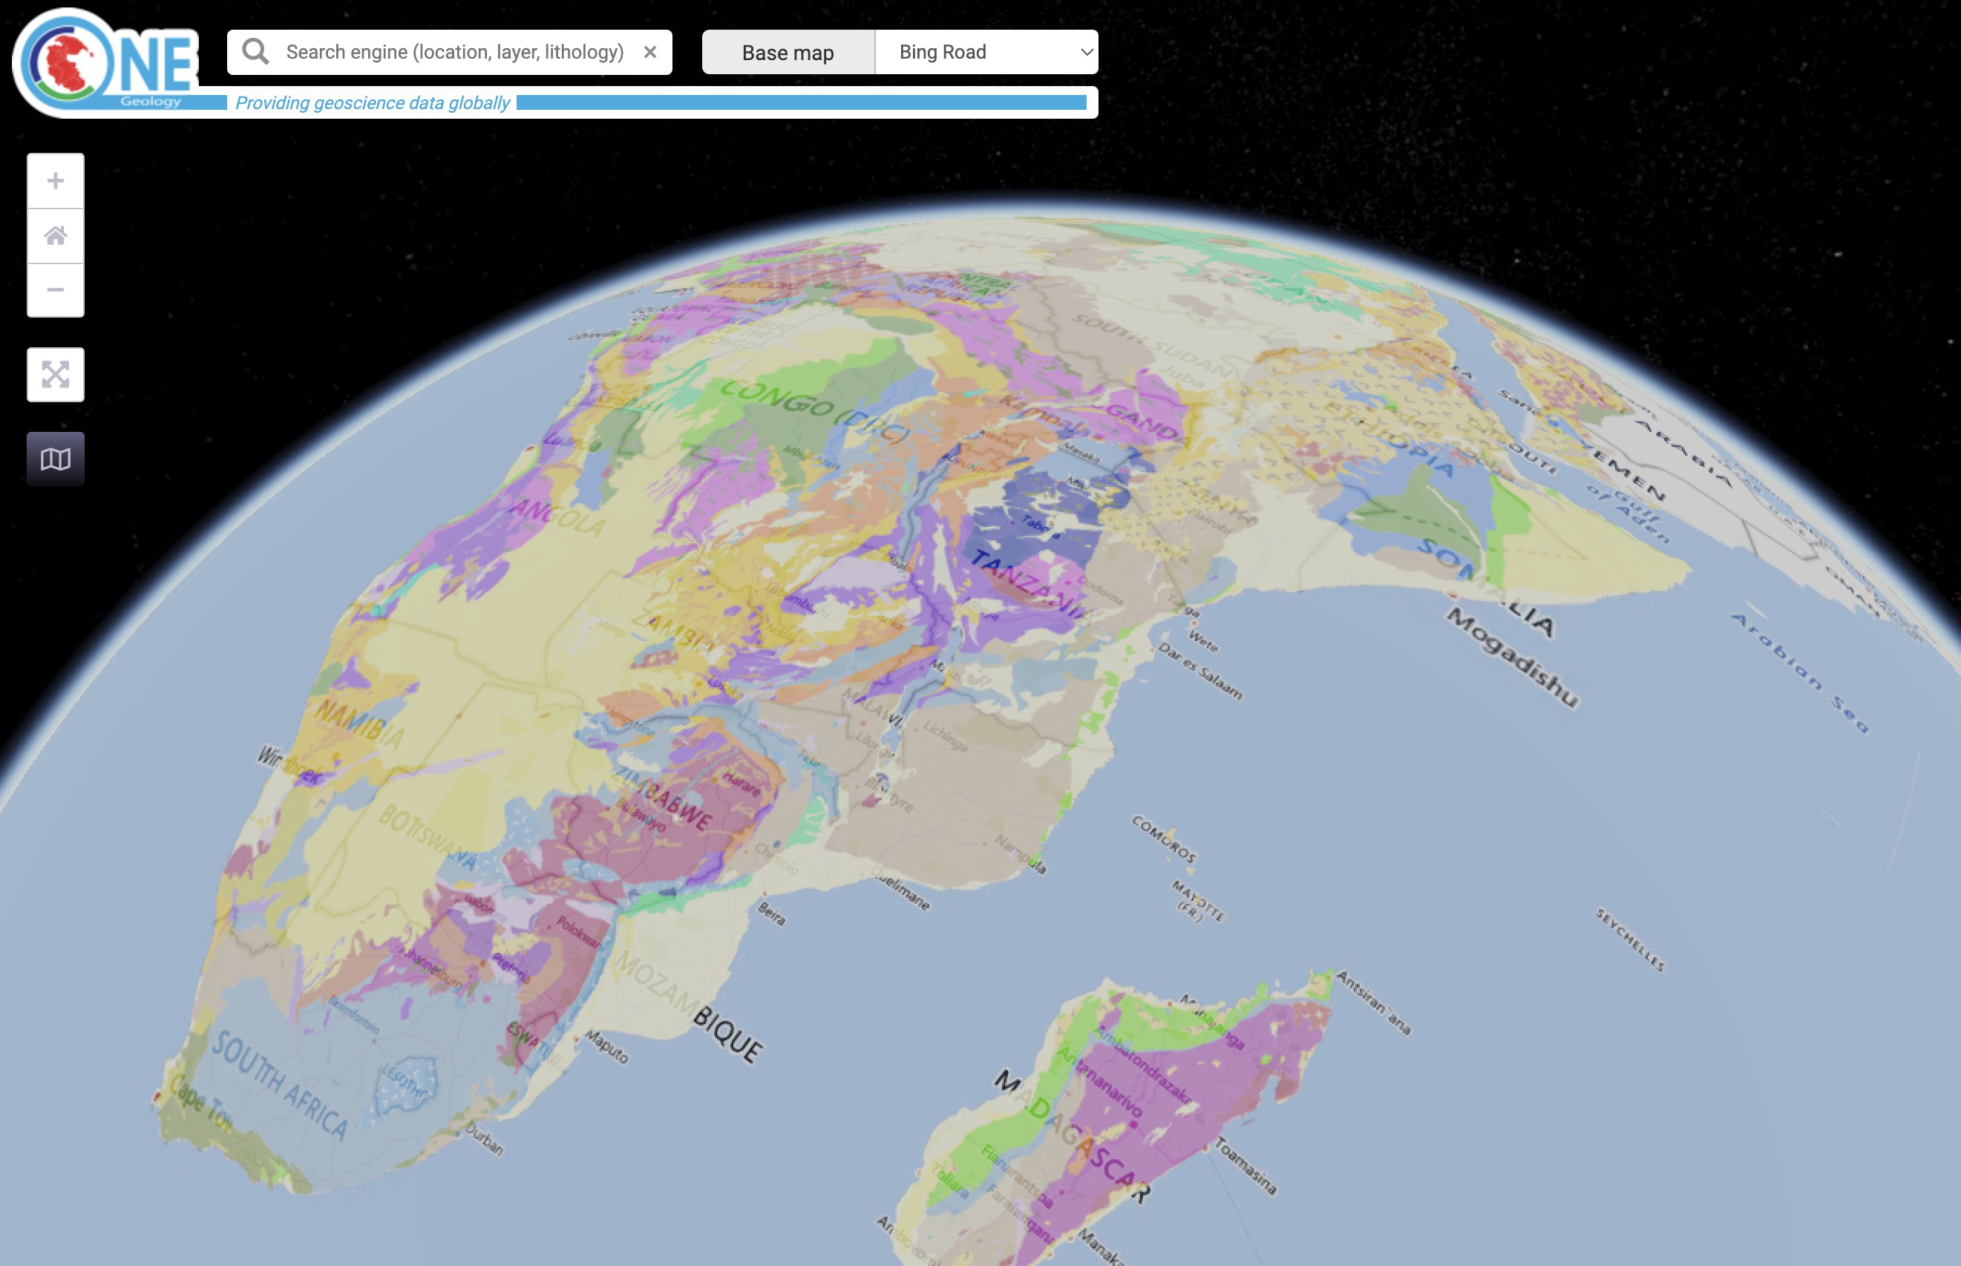Screen dimensions: 1961x1266
Task: Open the map layers panel icon
Action: click(x=55, y=458)
